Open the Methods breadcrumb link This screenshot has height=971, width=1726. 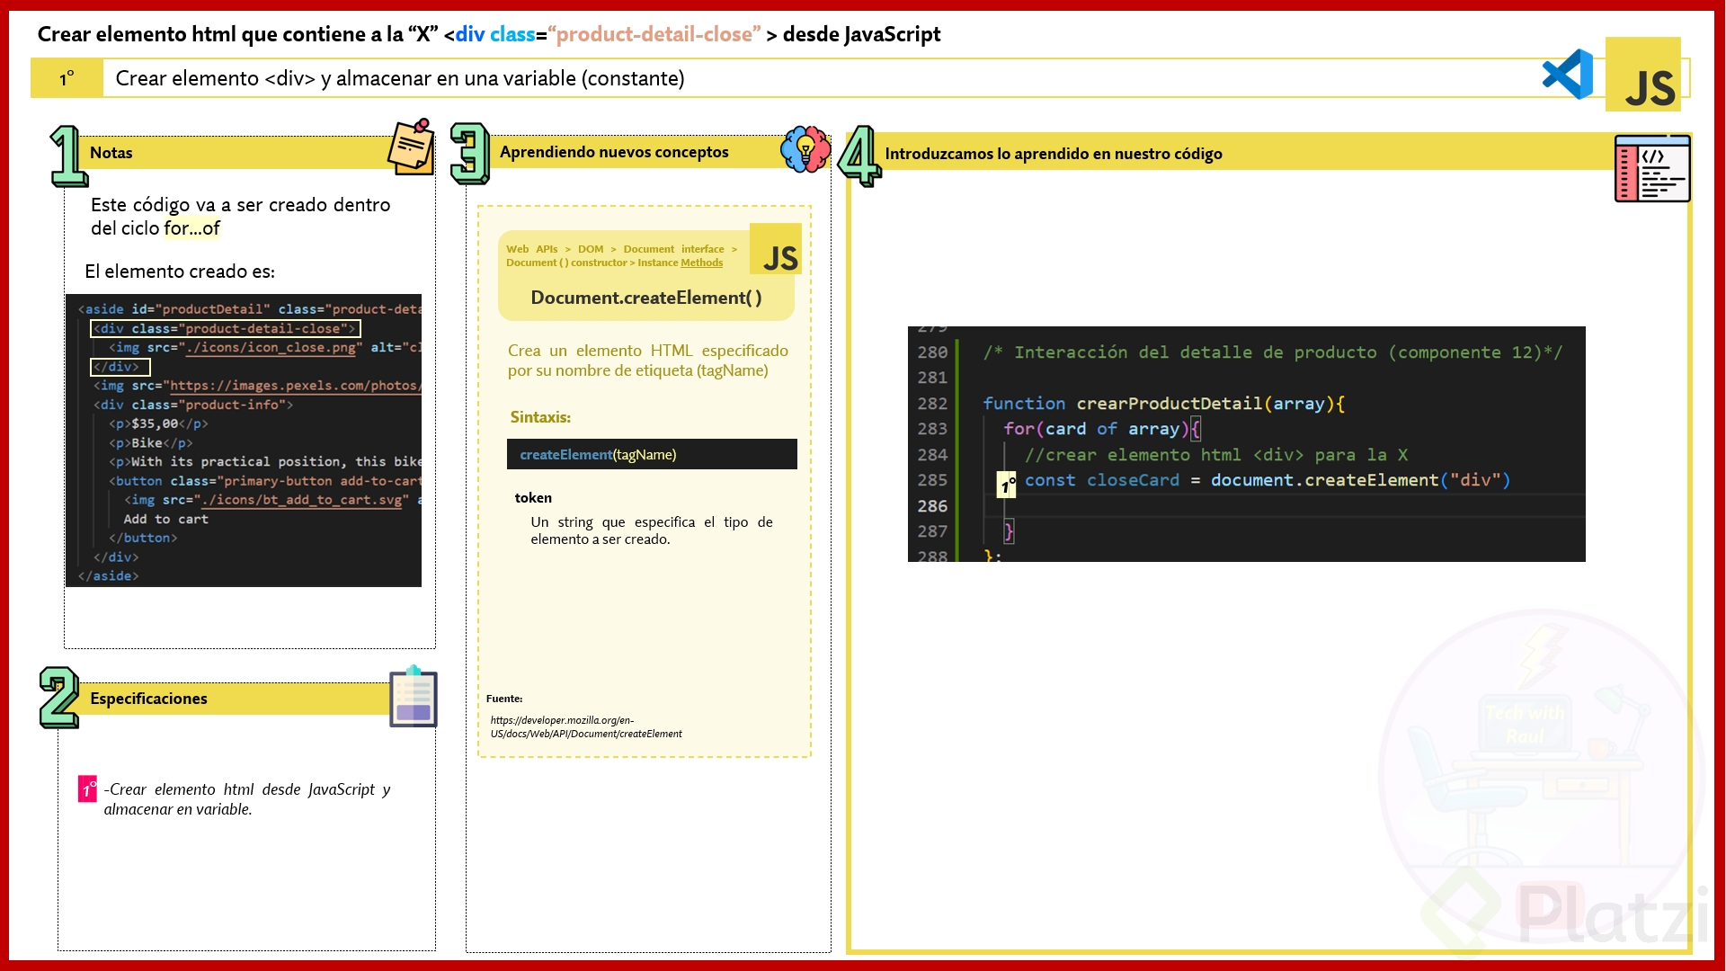click(x=701, y=263)
